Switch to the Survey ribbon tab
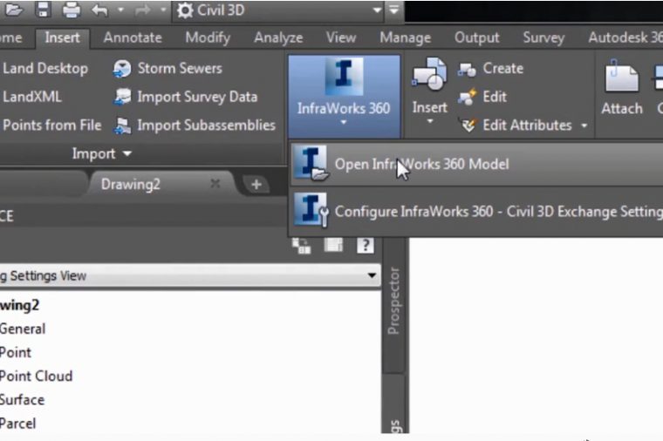The width and height of the screenshot is (663, 441). click(x=543, y=37)
